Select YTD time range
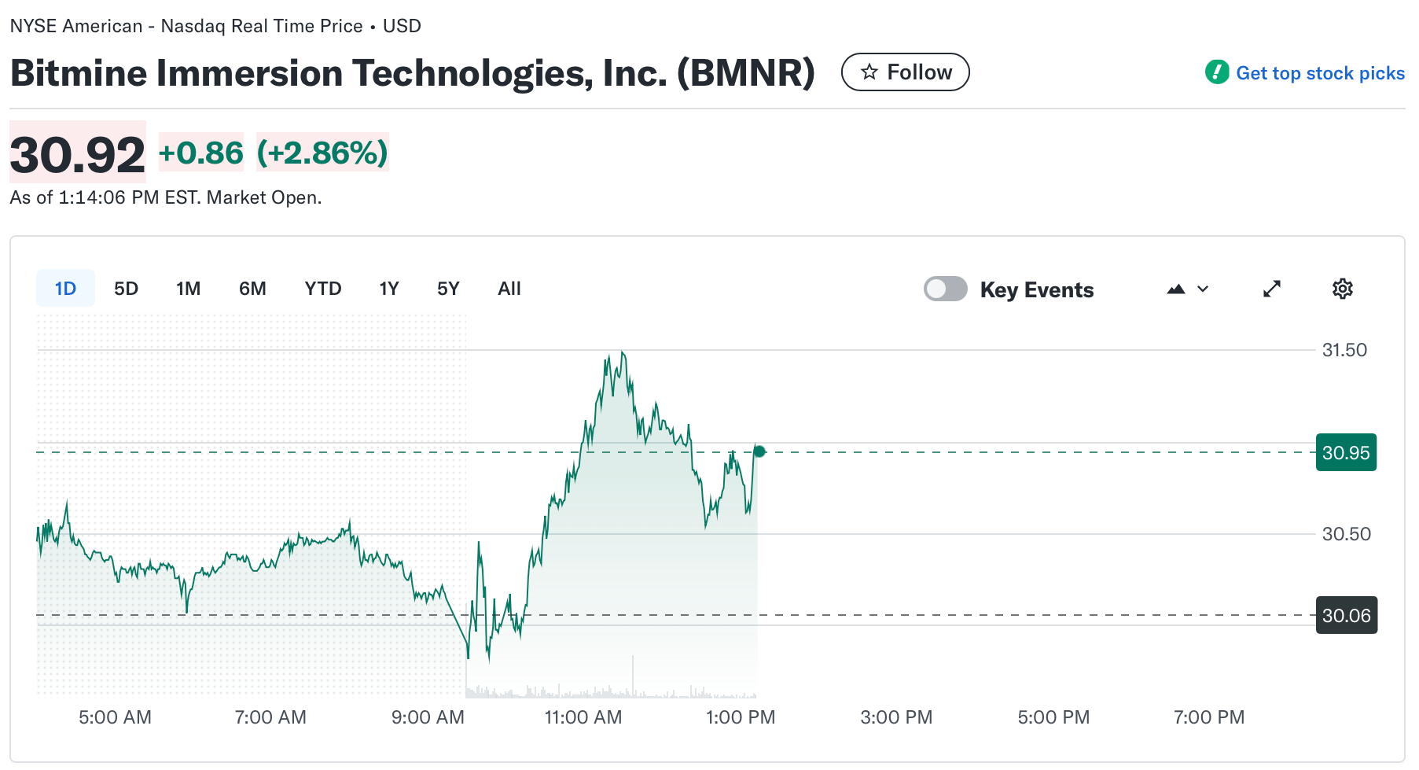Viewport: 1419px width, 770px height. (x=322, y=289)
